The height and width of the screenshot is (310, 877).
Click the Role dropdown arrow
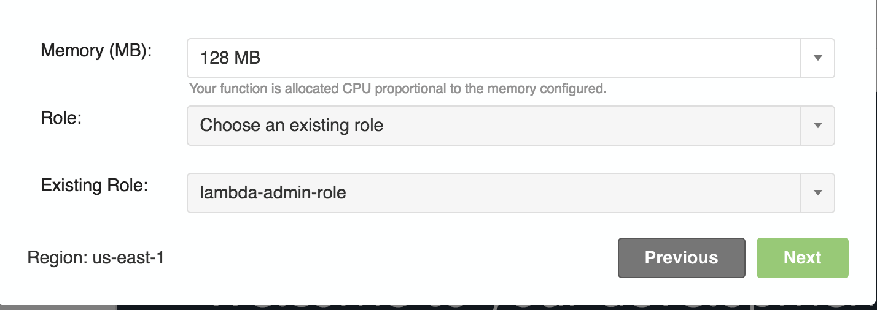tap(817, 126)
